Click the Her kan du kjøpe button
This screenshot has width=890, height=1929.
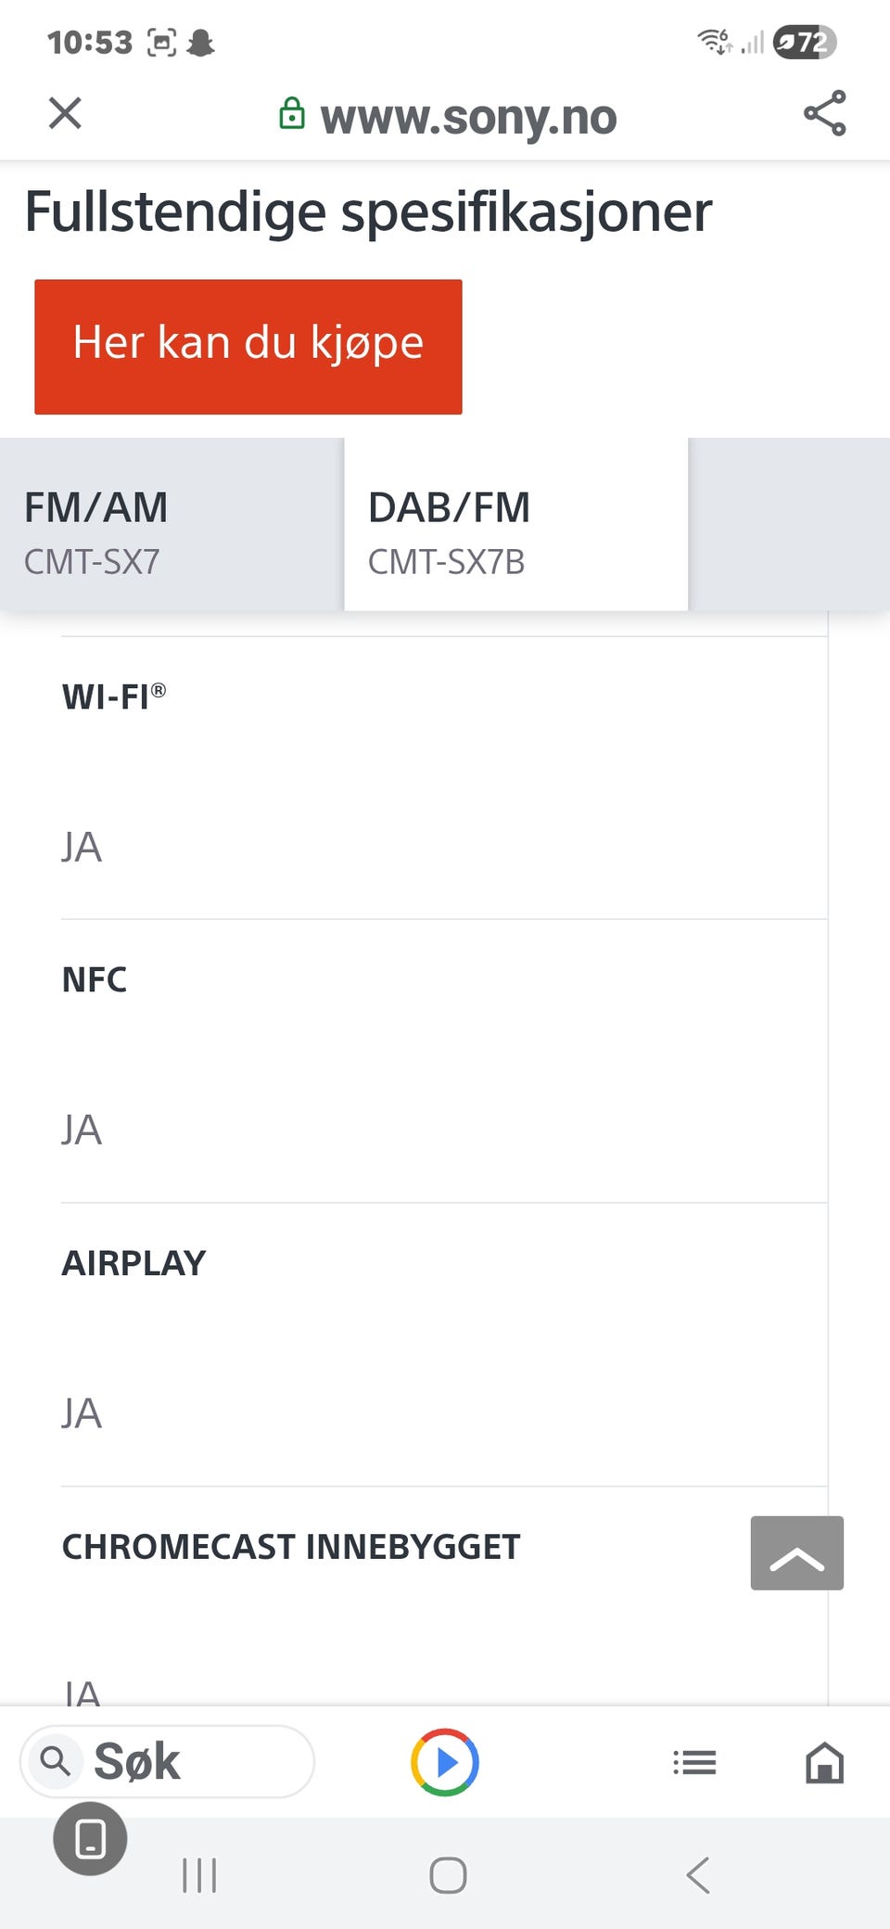[248, 347]
